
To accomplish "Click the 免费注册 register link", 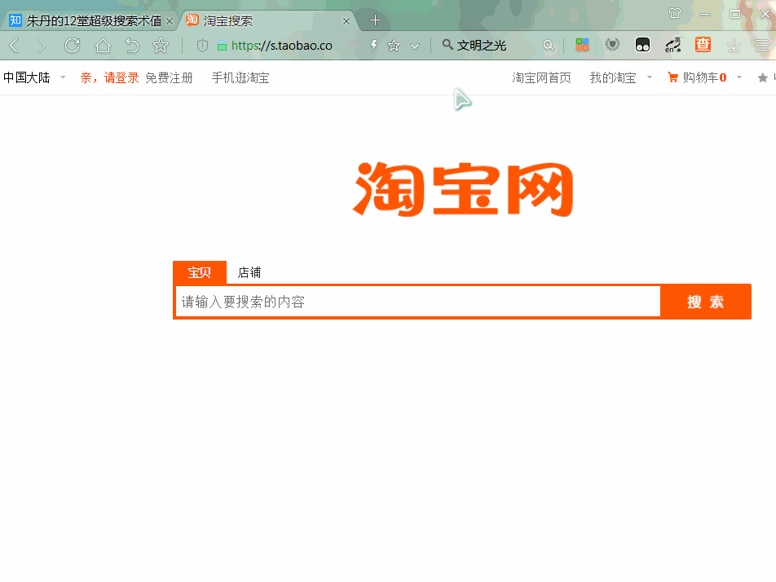I will (x=169, y=77).
